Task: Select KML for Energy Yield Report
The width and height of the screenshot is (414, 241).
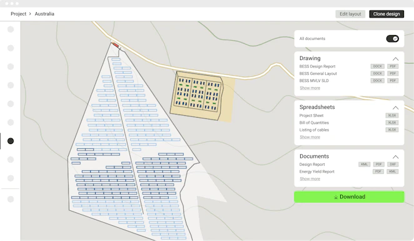Action: pyautogui.click(x=392, y=172)
